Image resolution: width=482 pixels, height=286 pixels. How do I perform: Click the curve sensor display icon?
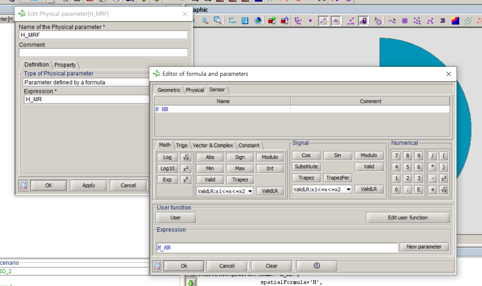point(392,21)
